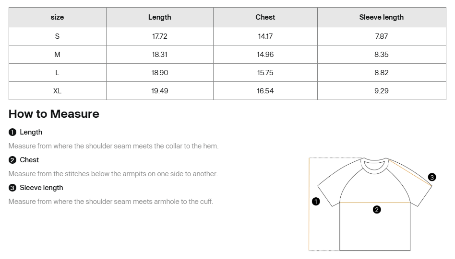Click the "Chest" column header

click(265, 17)
